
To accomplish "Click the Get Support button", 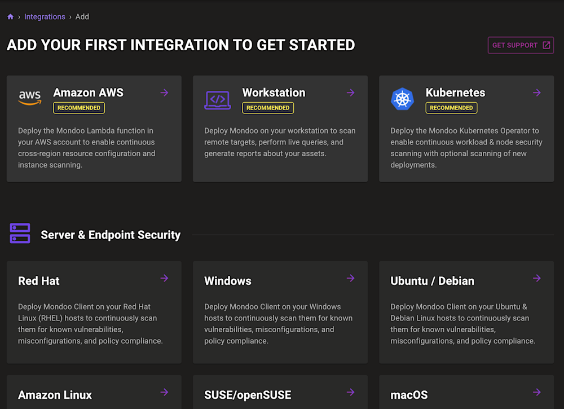I will point(521,45).
